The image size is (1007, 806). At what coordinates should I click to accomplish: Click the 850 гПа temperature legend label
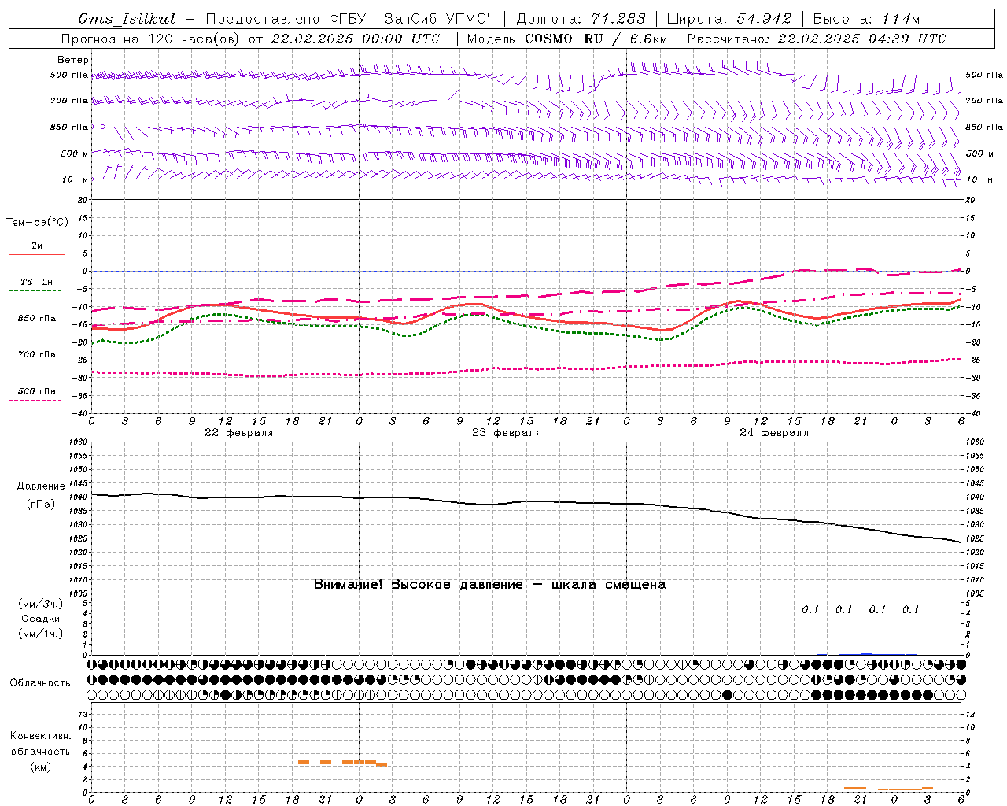37,319
